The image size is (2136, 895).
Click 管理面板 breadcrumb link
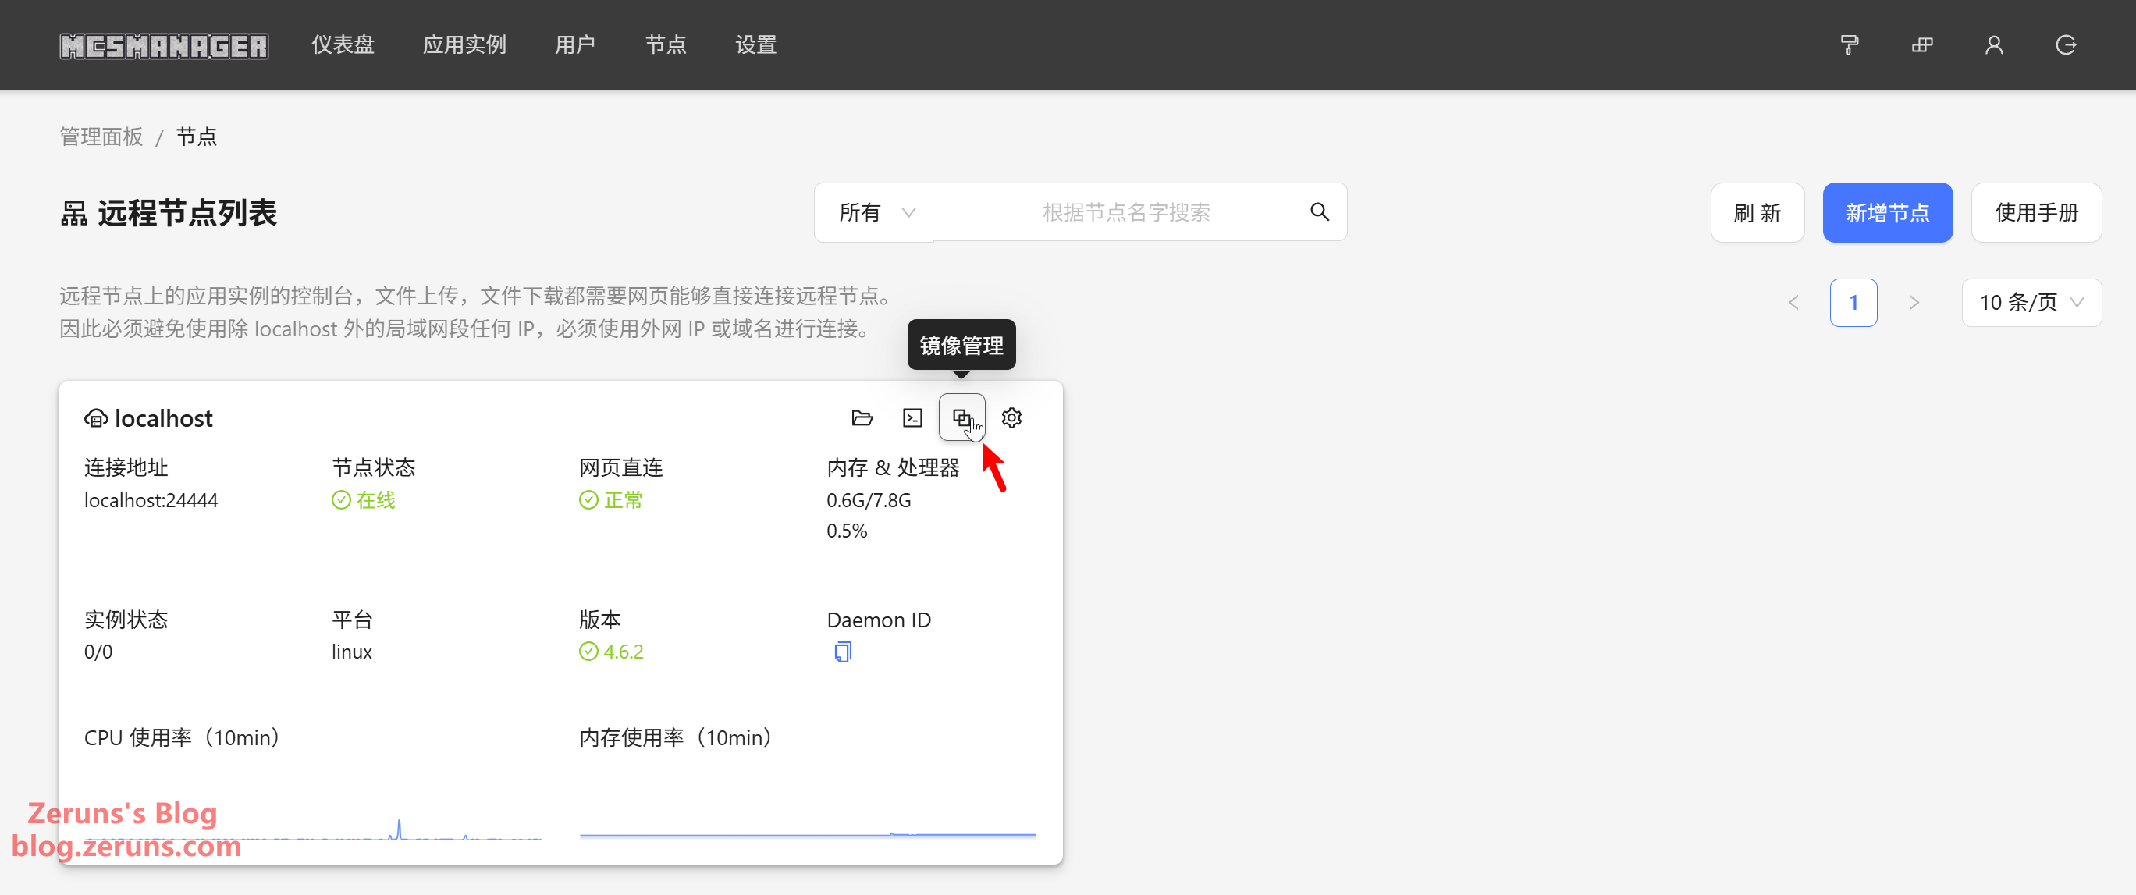tap(101, 137)
